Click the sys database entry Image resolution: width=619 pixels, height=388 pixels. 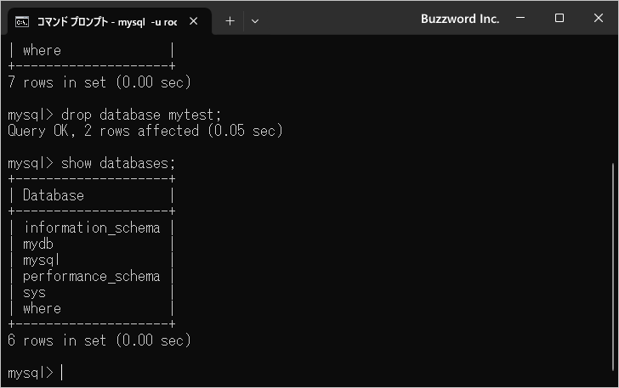pyautogui.click(x=34, y=292)
